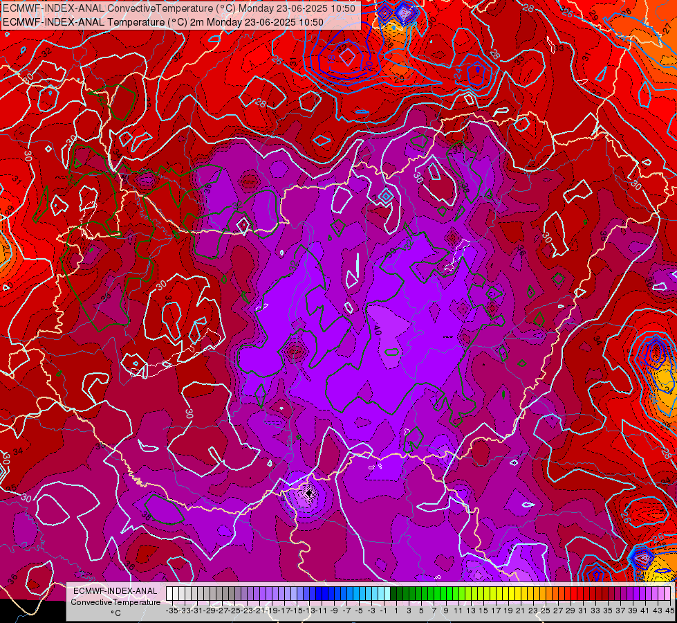The image size is (677, 623).
Task: Pick the dark blue swatch above -11
Action: click(319, 594)
